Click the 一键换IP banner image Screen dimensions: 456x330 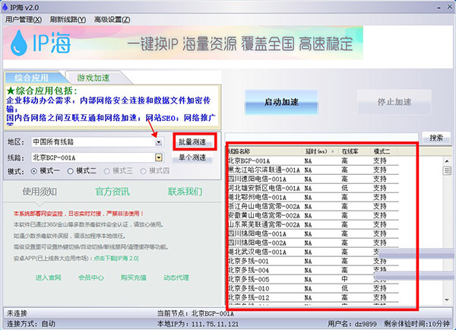pyautogui.click(x=183, y=43)
